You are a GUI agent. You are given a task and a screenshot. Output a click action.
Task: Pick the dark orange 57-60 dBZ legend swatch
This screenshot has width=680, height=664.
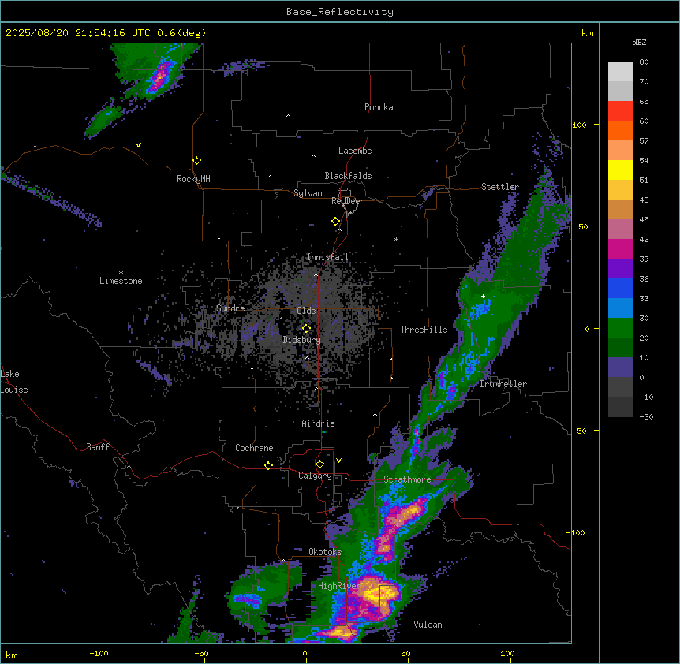coord(620,130)
